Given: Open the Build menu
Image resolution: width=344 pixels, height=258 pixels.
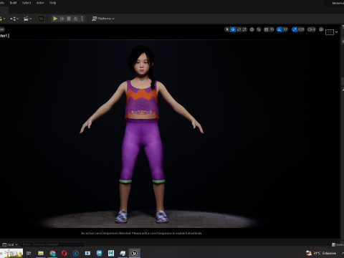Looking at the screenshot, I should (13, 3).
